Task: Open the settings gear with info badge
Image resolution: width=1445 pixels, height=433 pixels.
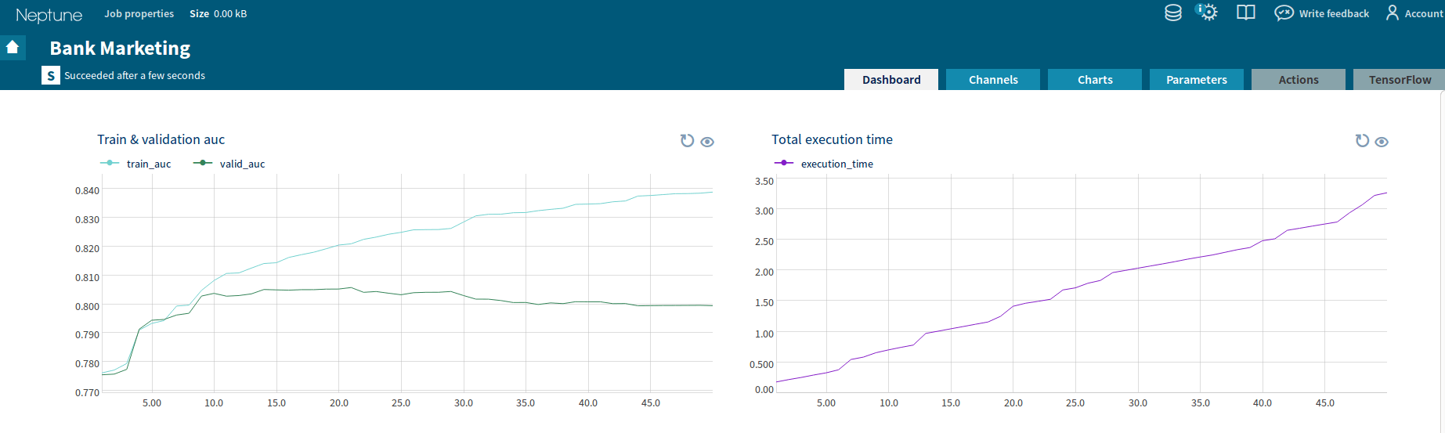Action: tap(1207, 13)
